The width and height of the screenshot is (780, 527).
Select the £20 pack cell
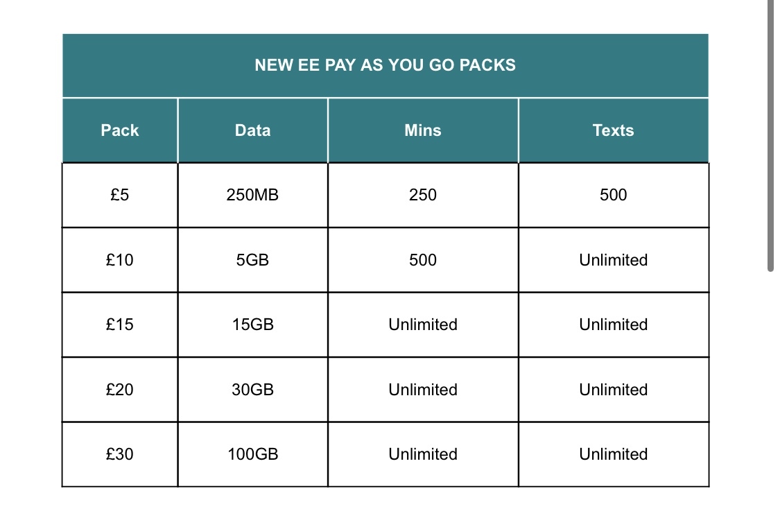(120, 390)
